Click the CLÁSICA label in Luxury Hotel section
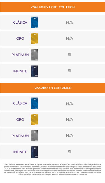The width and height of the screenshot is (105, 183). [x=20, y=22]
